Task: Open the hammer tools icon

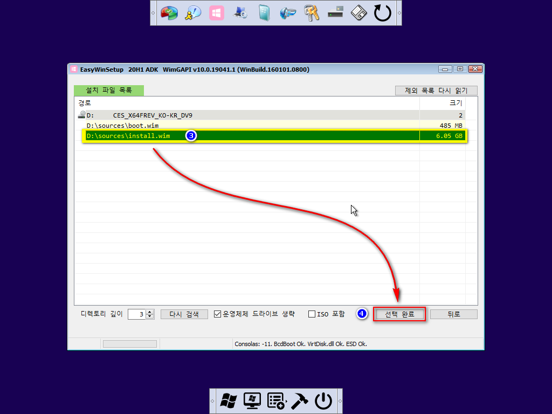Action: coord(300,401)
